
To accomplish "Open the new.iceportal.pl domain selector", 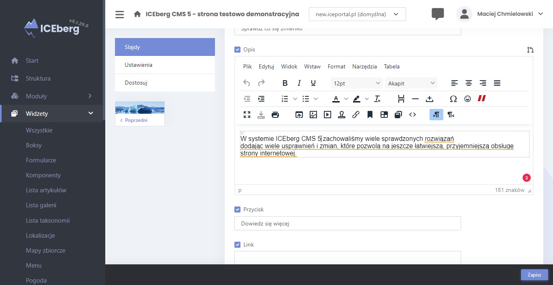I will [357, 14].
